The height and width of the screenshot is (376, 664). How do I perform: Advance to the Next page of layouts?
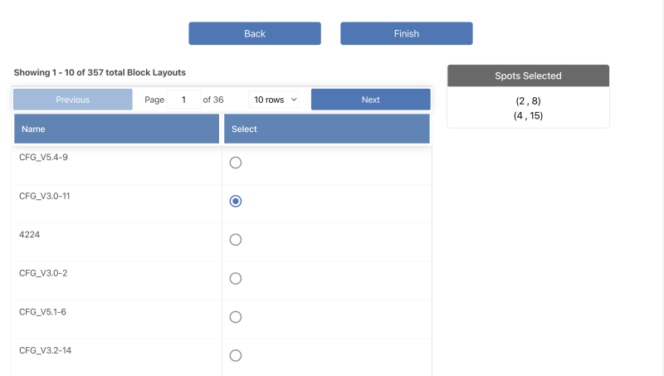coord(370,100)
